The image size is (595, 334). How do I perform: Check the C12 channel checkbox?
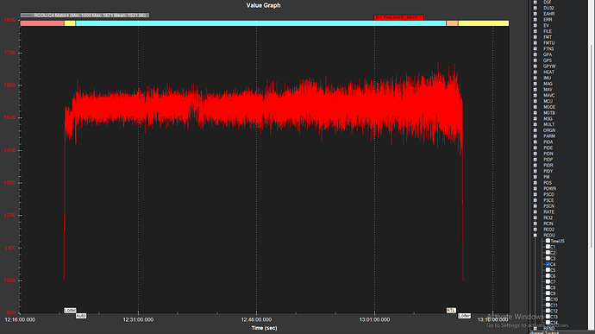tap(548, 311)
